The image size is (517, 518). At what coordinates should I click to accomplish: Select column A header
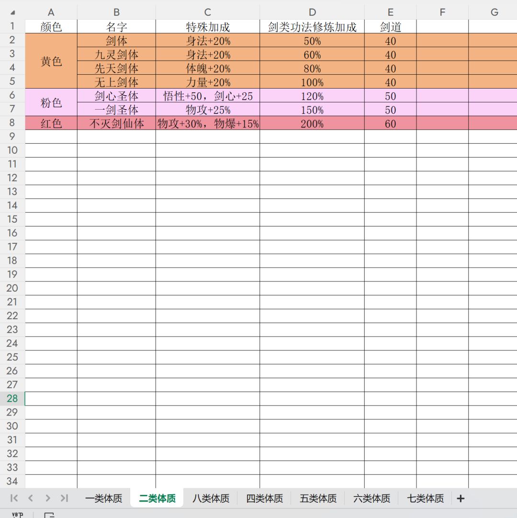51,12
